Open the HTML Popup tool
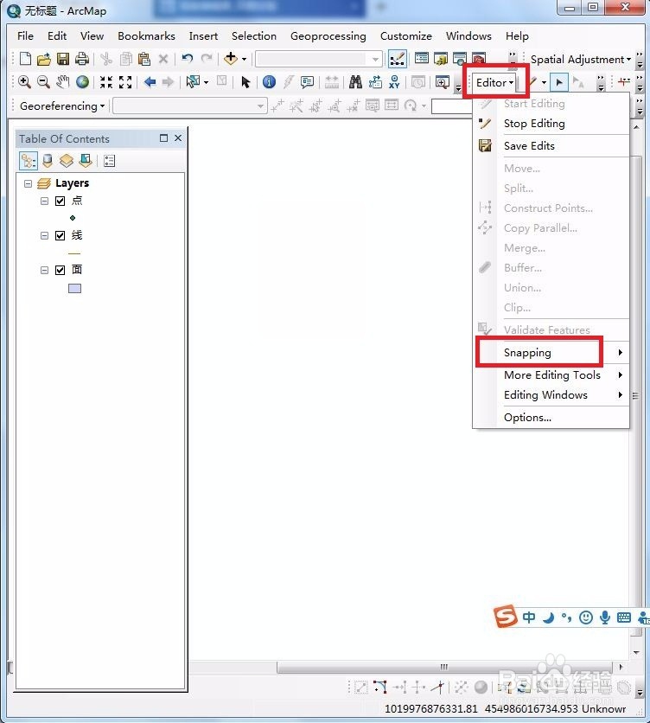650x723 pixels. (x=307, y=82)
